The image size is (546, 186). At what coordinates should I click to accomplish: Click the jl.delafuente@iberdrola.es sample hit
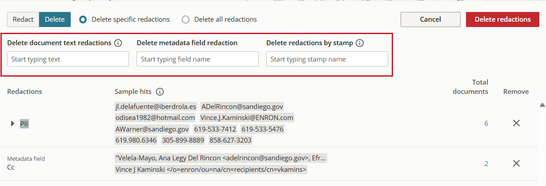[156, 106]
